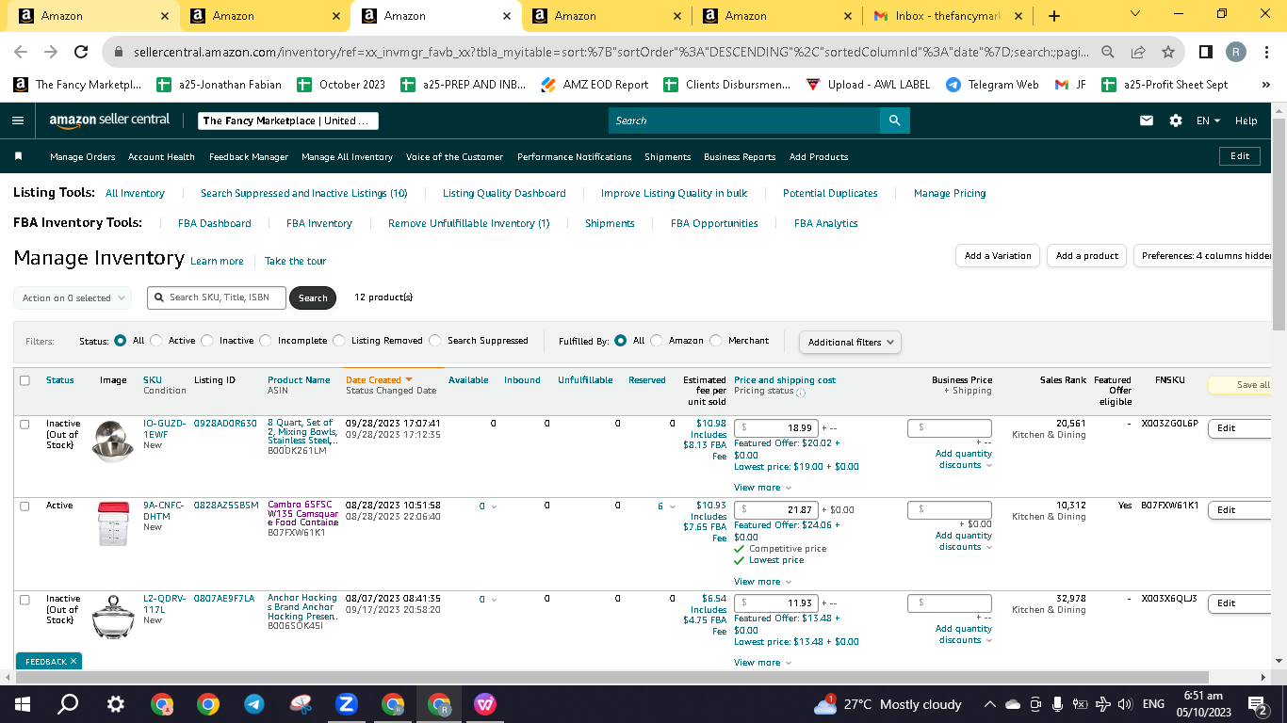Click the Anchor Hocking product image
The image size is (1287, 723).
[113, 617]
